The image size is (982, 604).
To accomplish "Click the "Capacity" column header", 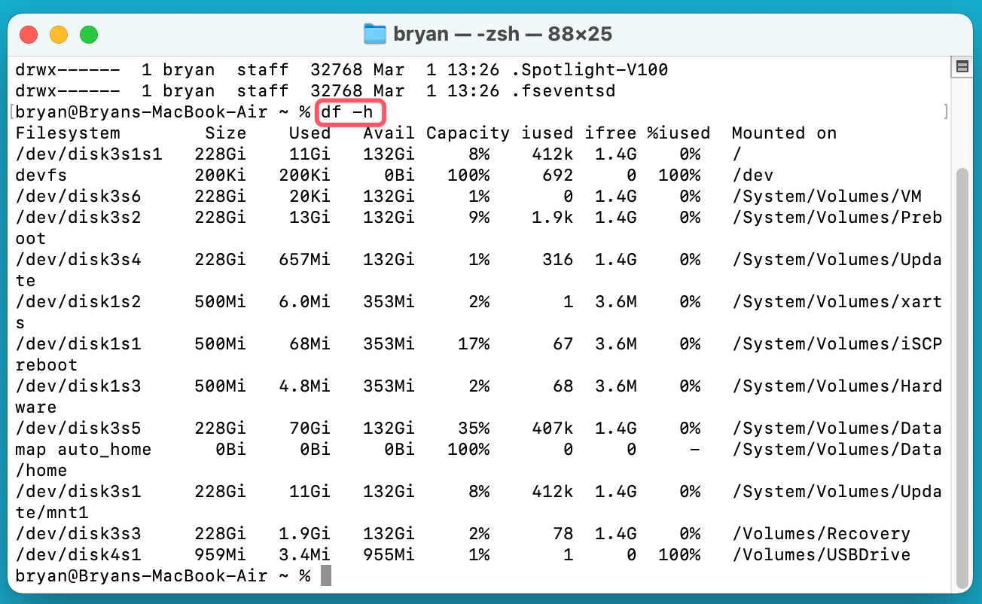I will coord(468,133).
